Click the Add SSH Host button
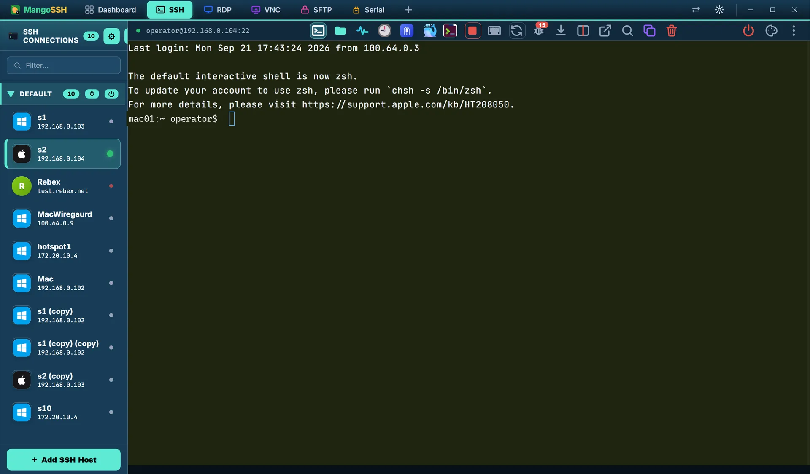Image resolution: width=810 pixels, height=474 pixels. [64, 460]
